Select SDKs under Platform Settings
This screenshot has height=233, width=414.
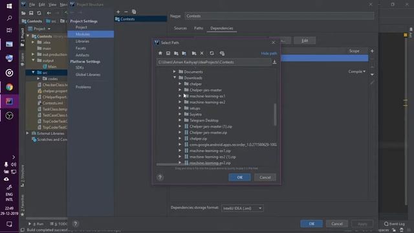(x=80, y=67)
